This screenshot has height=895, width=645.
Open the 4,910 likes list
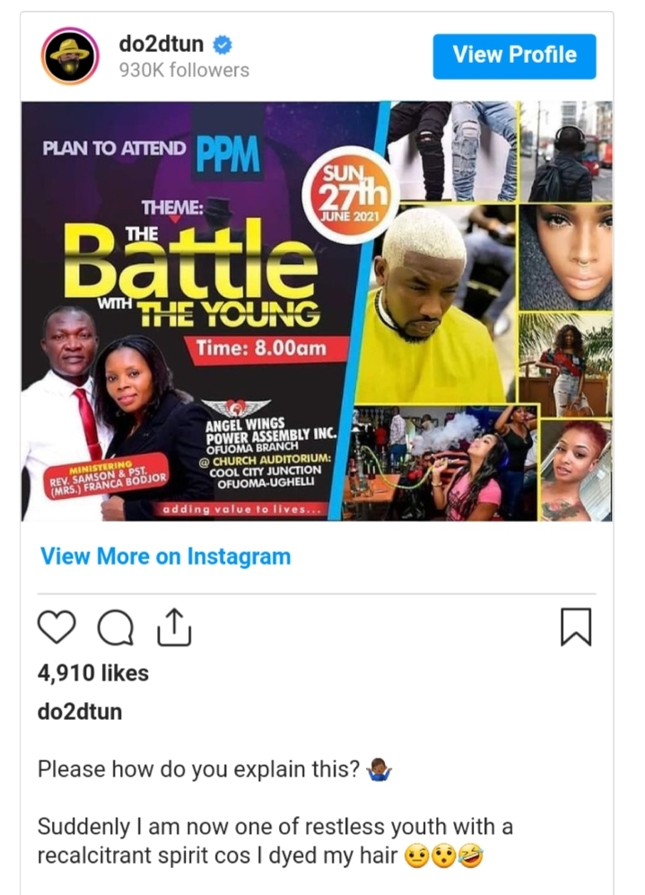[x=93, y=673]
